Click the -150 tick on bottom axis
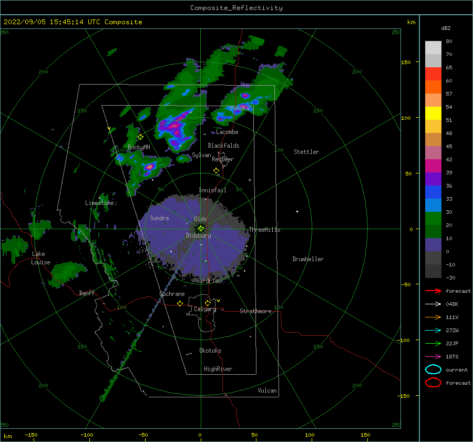Viewport: 473px width, 442px height. pos(31,435)
